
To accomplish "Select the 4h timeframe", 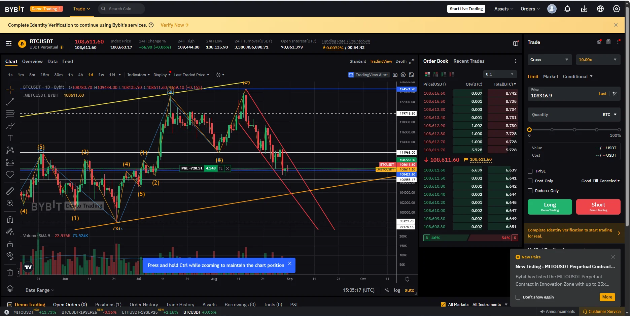I will coord(80,75).
